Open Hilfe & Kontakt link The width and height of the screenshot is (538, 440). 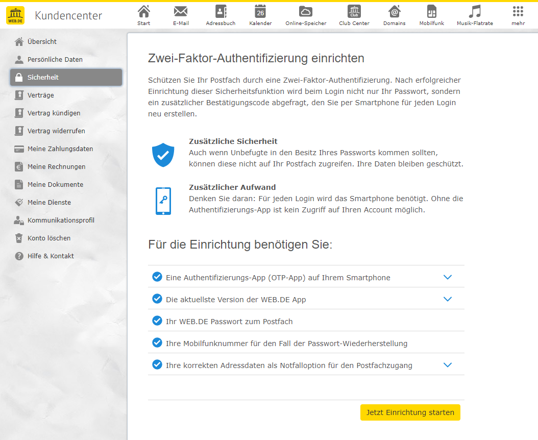[51, 256]
